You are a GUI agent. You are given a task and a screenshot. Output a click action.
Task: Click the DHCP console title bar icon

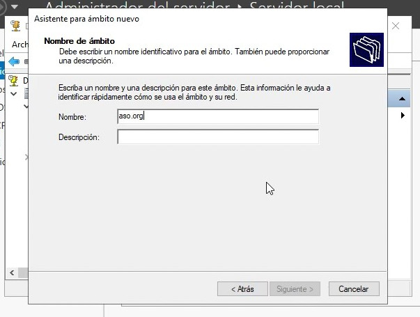pyautogui.click(x=15, y=26)
